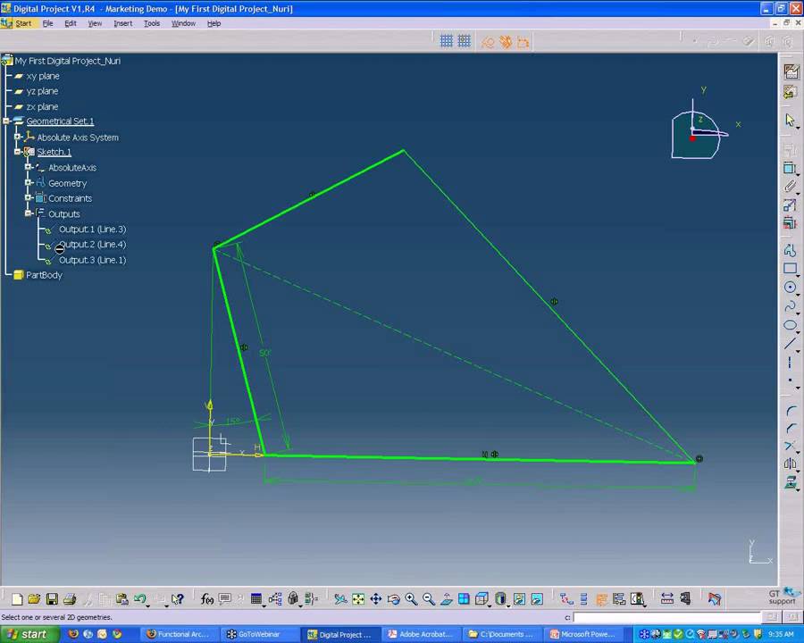Expand the Absolute Axis System node
Image resolution: width=804 pixels, height=643 pixels.
[17, 137]
